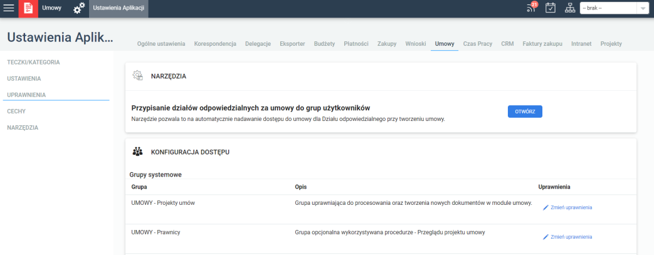Click the Opis column header
654x255 pixels.
pos(301,187)
